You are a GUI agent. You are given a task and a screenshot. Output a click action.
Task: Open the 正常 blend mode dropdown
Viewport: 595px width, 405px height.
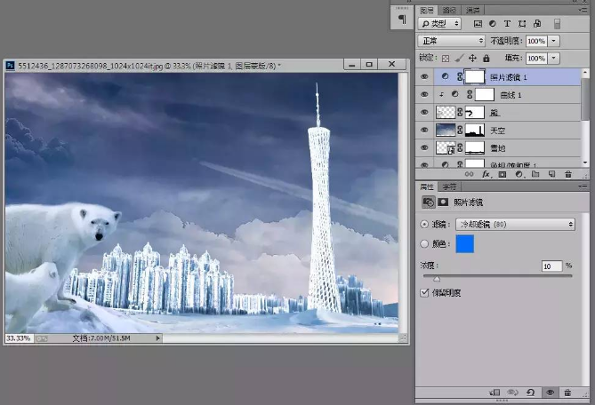click(451, 41)
